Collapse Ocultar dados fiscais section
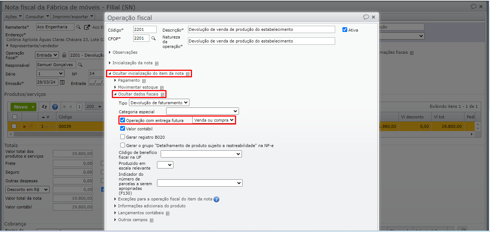This screenshot has height=232, width=490. pyautogui.click(x=136, y=94)
